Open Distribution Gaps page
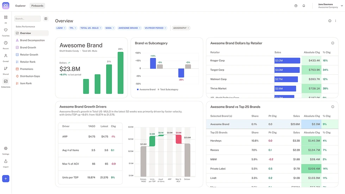Viewport: 345px width, 194px height. [31, 76]
